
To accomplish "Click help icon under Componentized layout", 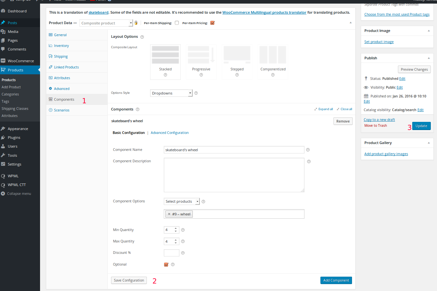I will click(x=273, y=75).
